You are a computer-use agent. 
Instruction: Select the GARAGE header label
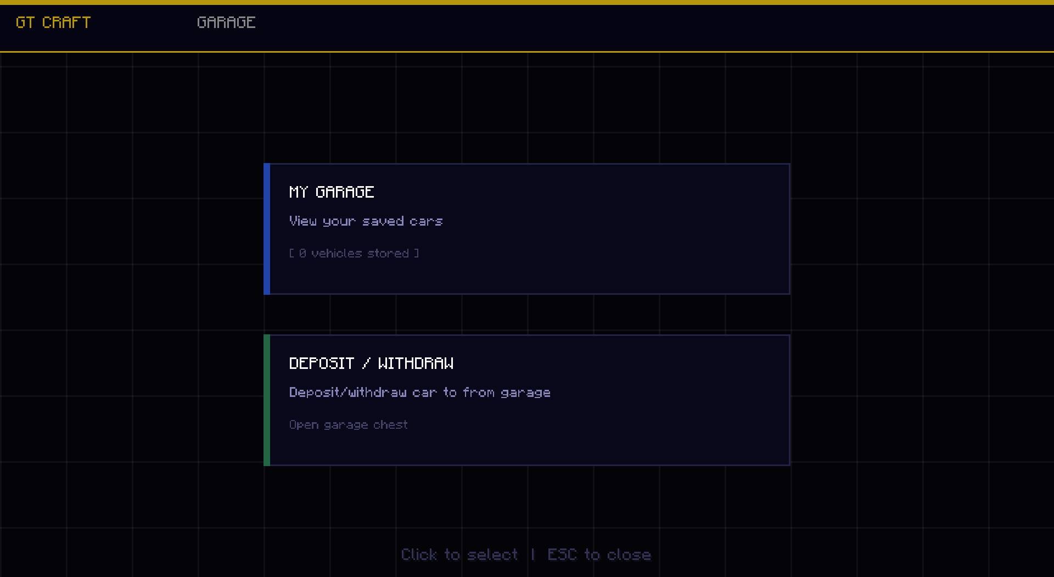click(x=226, y=23)
